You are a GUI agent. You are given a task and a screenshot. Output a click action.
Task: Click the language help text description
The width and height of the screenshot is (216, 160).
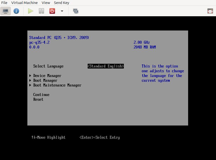[163, 73]
